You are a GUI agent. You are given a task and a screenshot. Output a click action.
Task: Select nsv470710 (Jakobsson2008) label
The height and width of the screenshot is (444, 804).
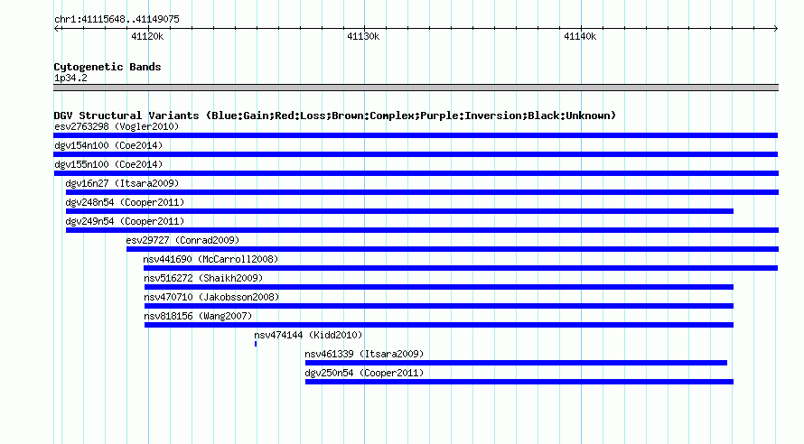click(x=211, y=297)
